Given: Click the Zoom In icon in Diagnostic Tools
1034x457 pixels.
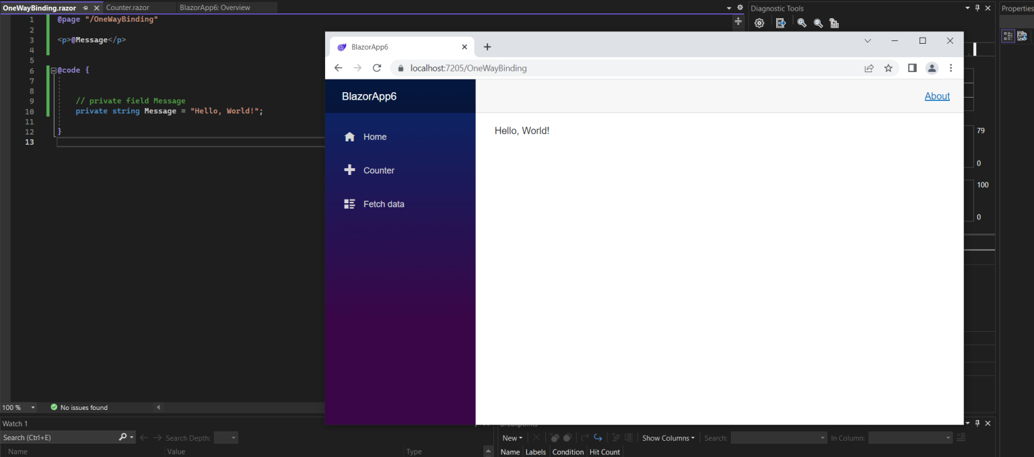Looking at the screenshot, I should coord(801,22).
